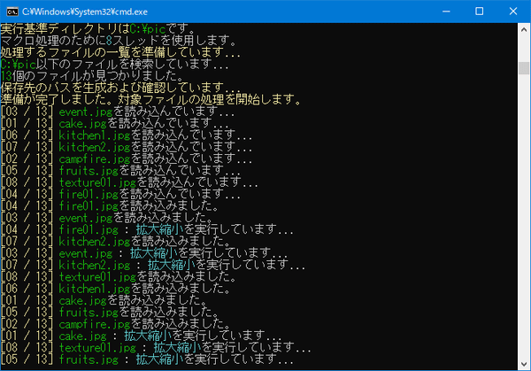Click '[06 / 13] kitchen1.jpgを読み込みました。' line
This screenshot has width=531, height=371.
point(115,289)
